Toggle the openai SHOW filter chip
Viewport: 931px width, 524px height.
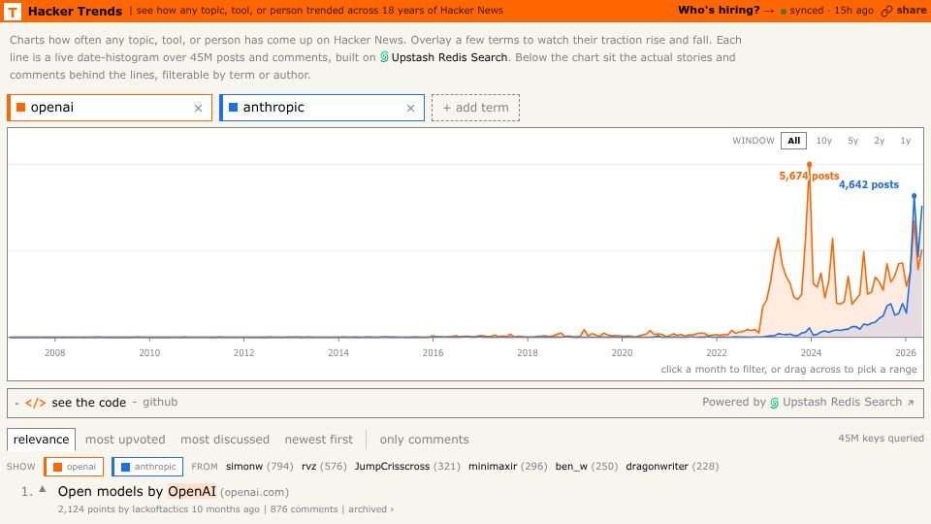pyautogui.click(x=75, y=467)
